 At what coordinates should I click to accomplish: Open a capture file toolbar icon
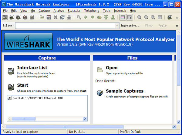pyautogui.click(x=42, y=17)
